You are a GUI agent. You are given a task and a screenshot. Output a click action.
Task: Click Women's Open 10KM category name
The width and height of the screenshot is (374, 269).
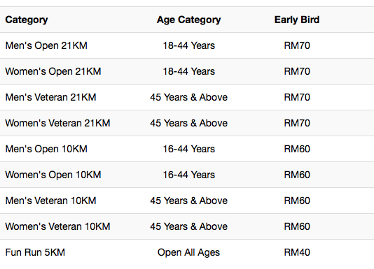click(53, 175)
